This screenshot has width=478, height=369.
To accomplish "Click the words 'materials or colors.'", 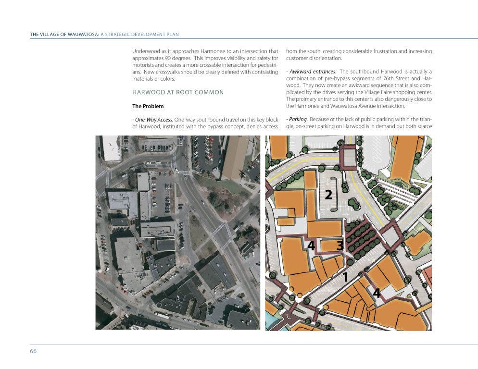I will point(154,79).
